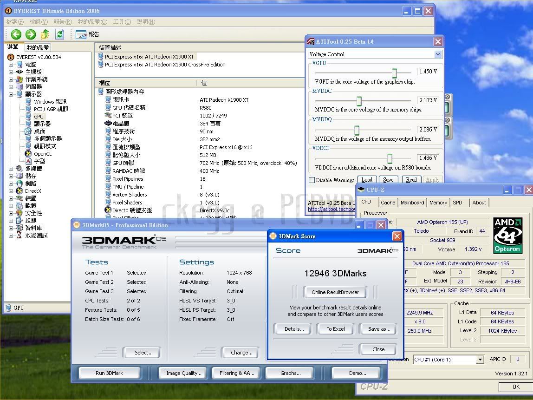
Task: Select the GPU entry in the tree
Action: pos(39,117)
